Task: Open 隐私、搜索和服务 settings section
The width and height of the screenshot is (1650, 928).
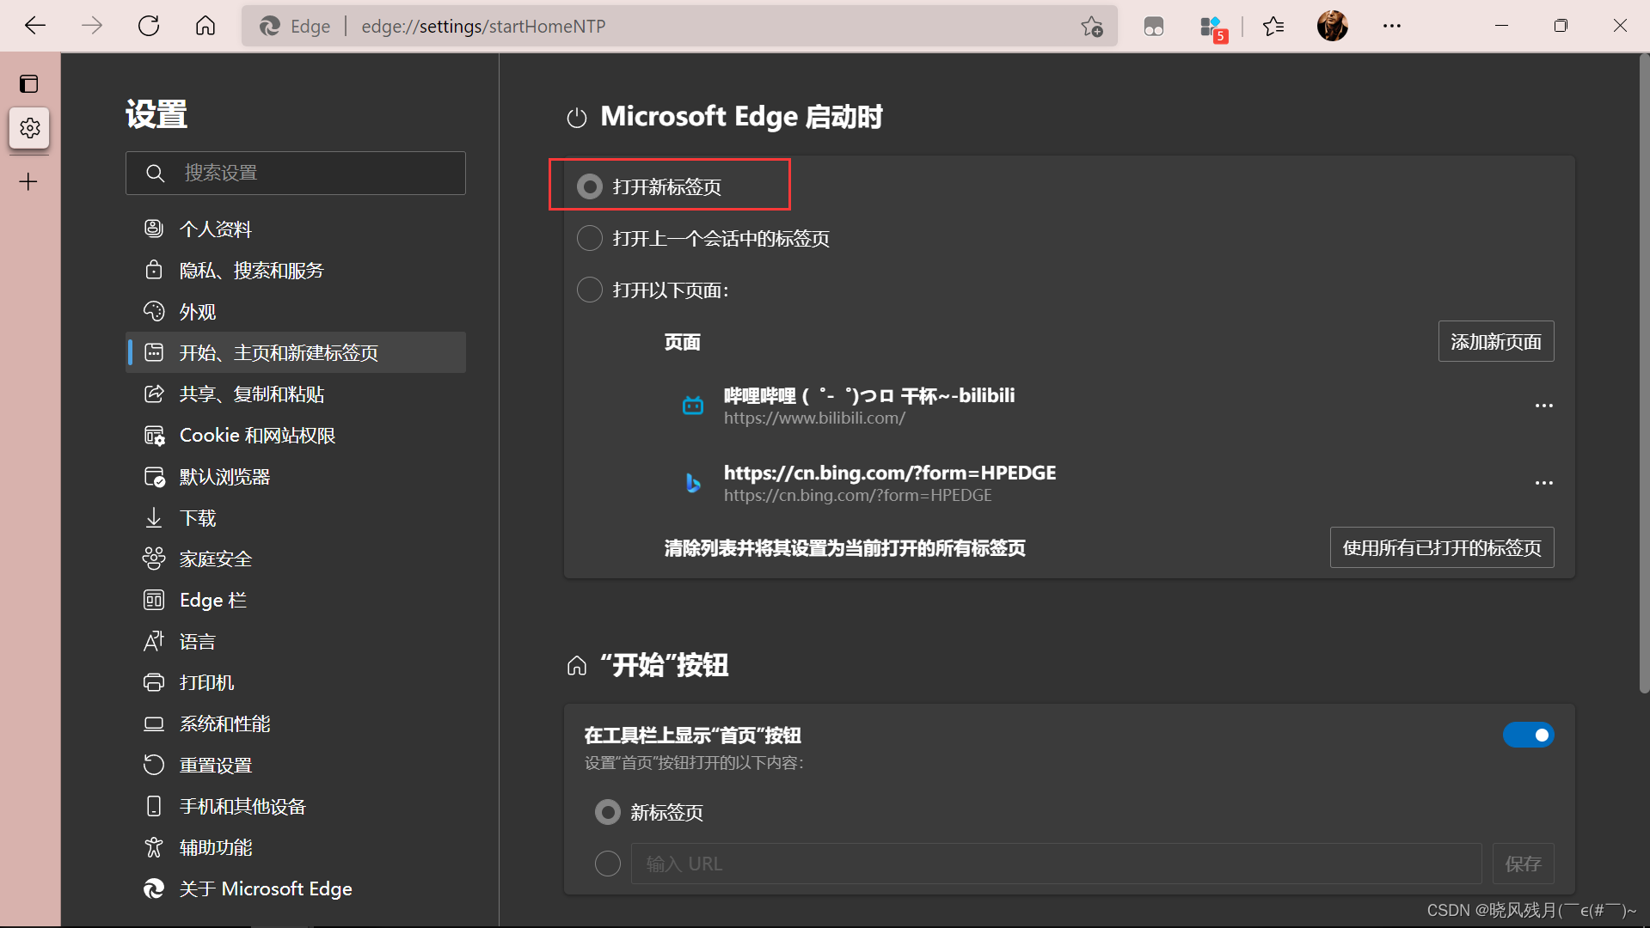Action: [x=296, y=270]
